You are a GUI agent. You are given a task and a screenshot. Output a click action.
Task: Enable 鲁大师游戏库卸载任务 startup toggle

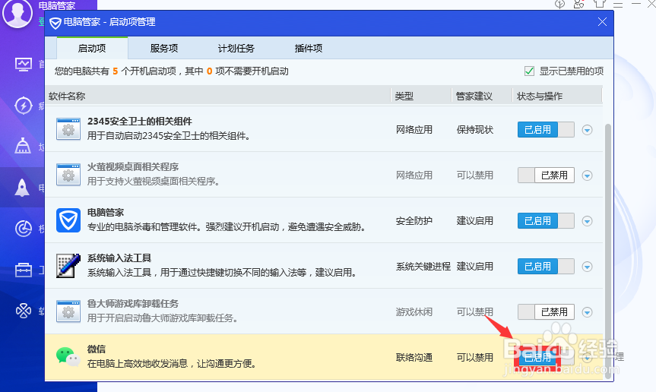546,311
